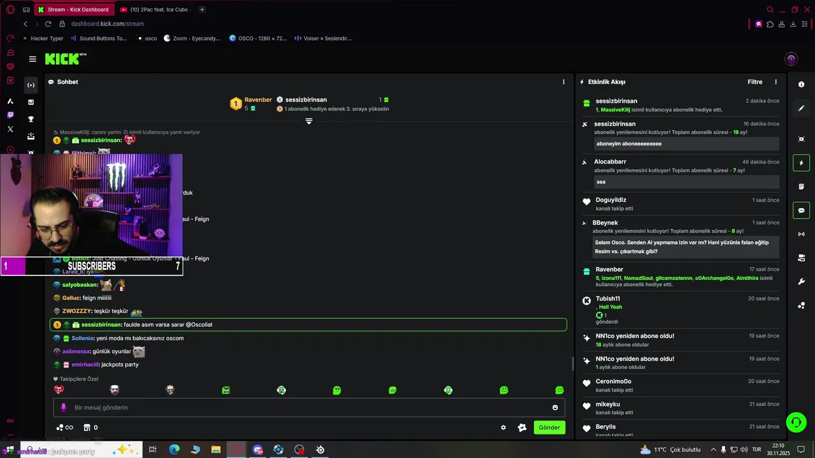Viewport: 815px width, 458px height.
Task: Toggle the chat bubble widget
Action: pyautogui.click(x=802, y=211)
